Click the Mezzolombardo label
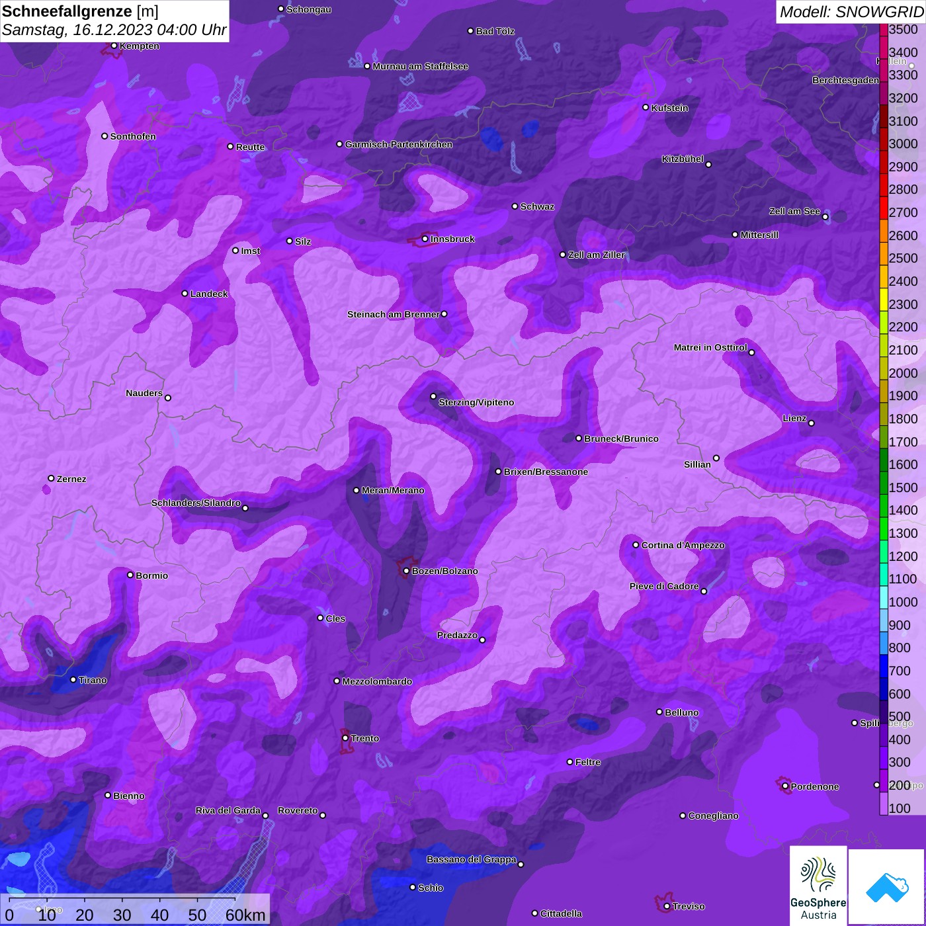This screenshot has width=926, height=926. [377, 681]
